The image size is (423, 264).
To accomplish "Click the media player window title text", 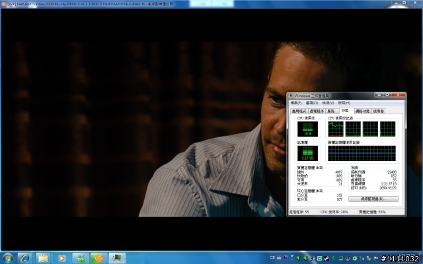I will click(x=91, y=4).
